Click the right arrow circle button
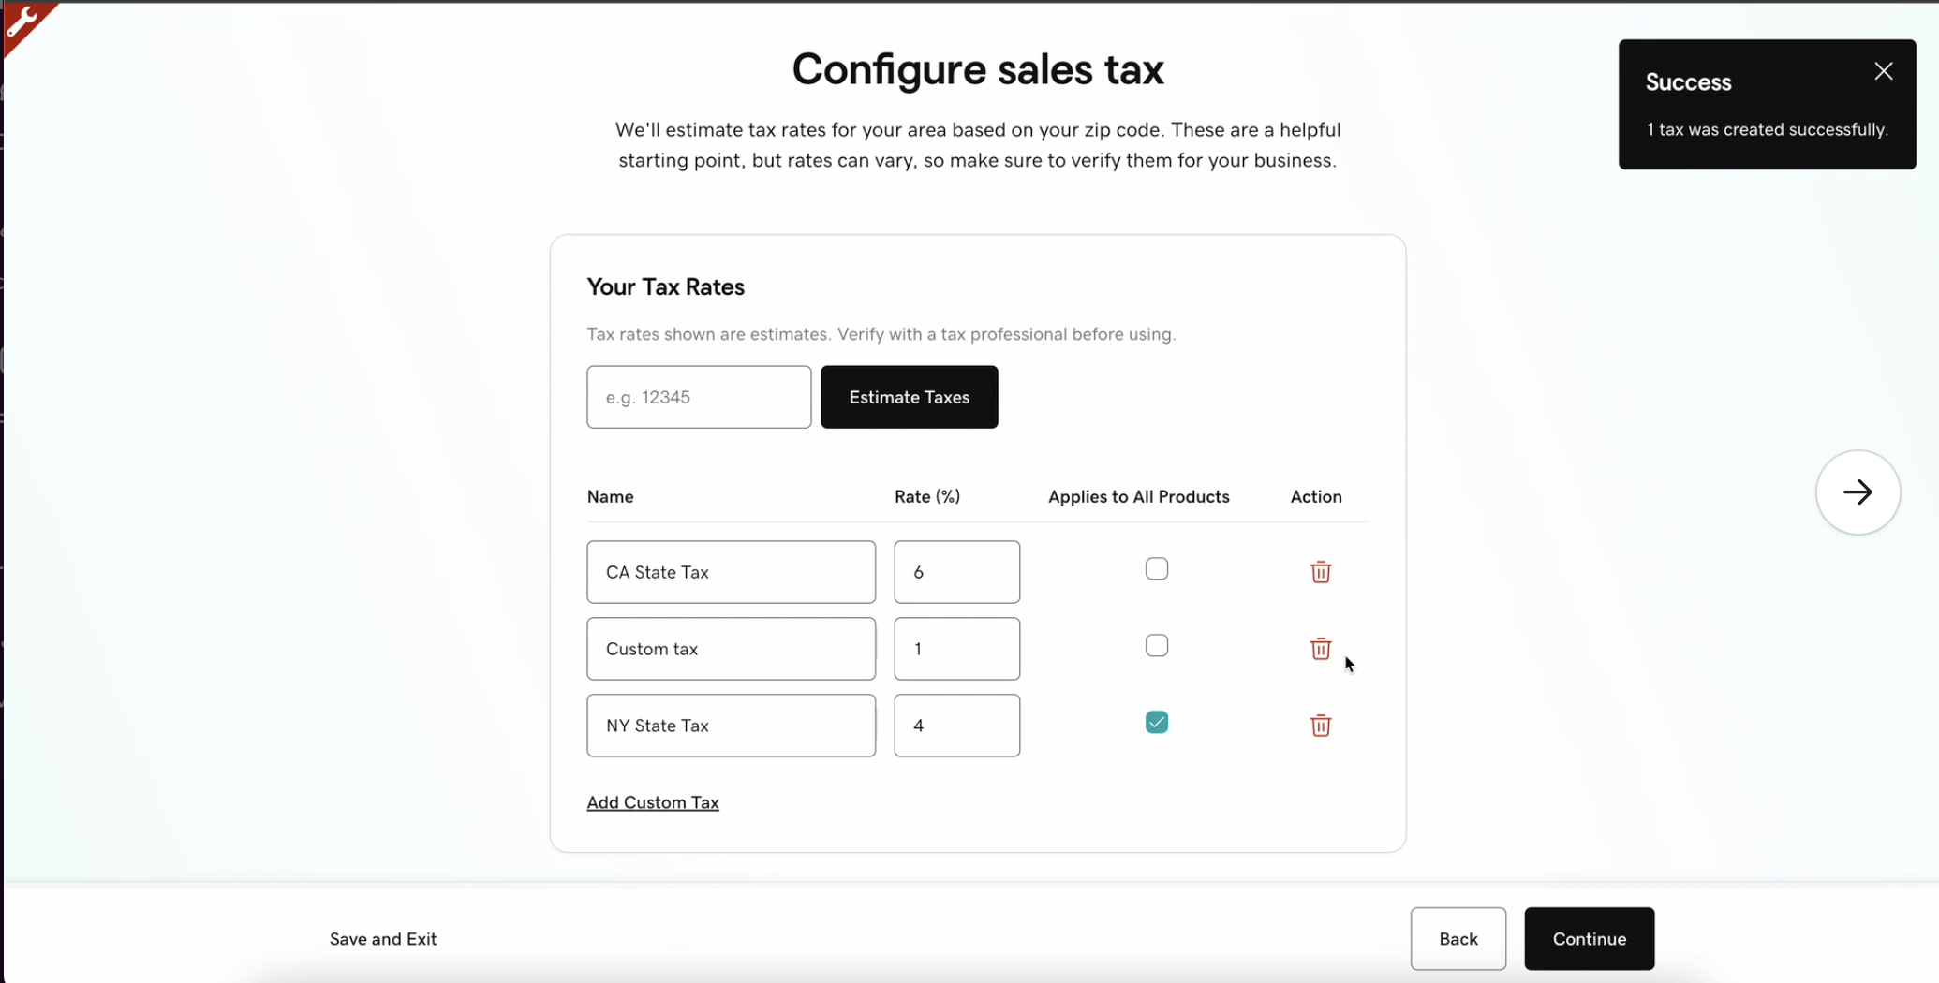 pyautogui.click(x=1858, y=492)
